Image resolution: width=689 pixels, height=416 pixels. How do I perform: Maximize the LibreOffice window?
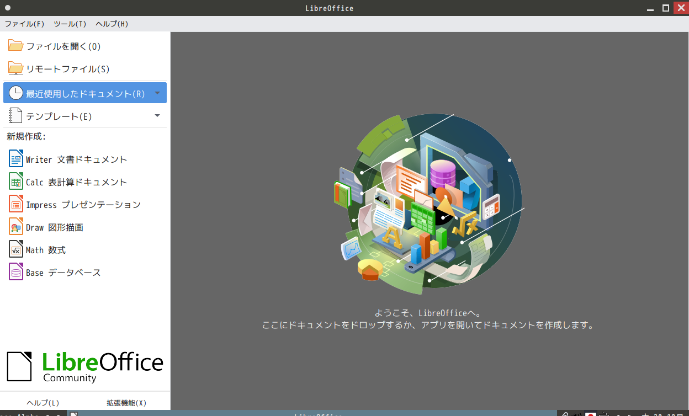click(x=666, y=8)
